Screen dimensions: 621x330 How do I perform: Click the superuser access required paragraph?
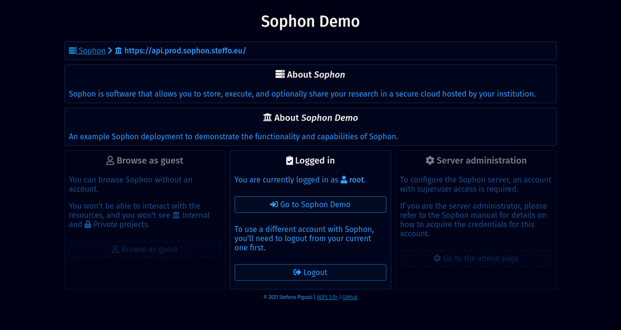click(x=476, y=184)
